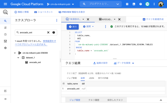
Task: Click ddl column header
Action: coord(83,84)
